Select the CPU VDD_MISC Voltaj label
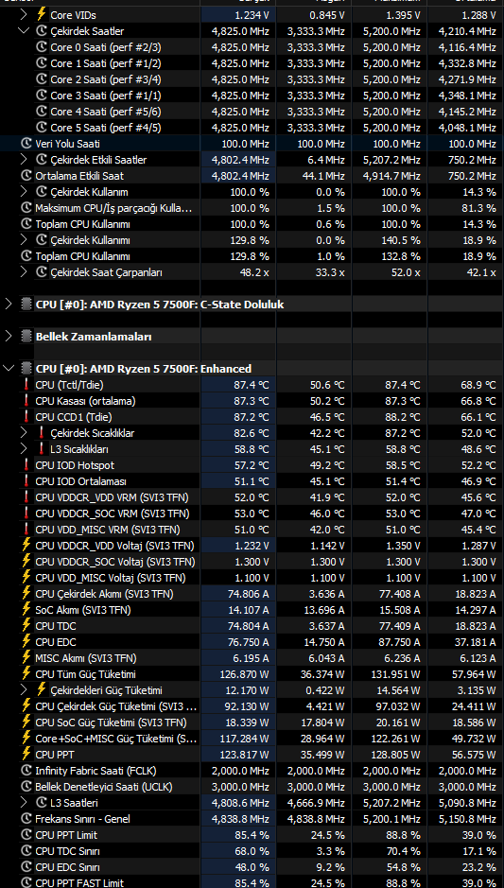 point(111,578)
